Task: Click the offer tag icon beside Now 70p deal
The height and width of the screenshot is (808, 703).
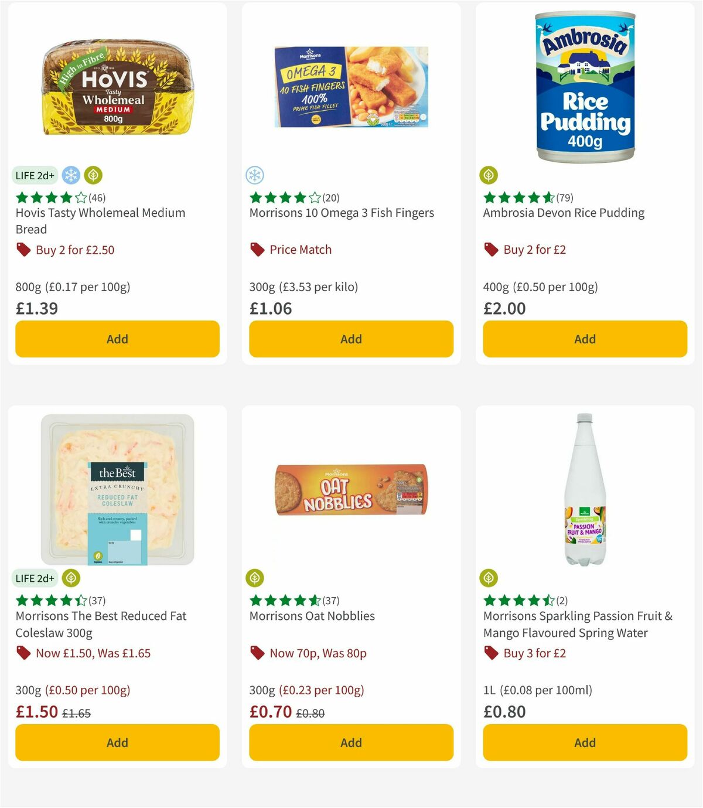Action: click(257, 653)
